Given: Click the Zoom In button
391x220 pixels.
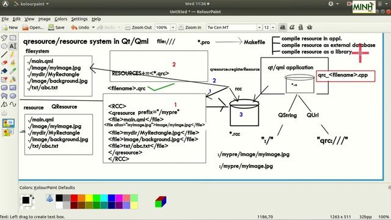Looking at the screenshot, I should pyautogui.click(x=190, y=28).
